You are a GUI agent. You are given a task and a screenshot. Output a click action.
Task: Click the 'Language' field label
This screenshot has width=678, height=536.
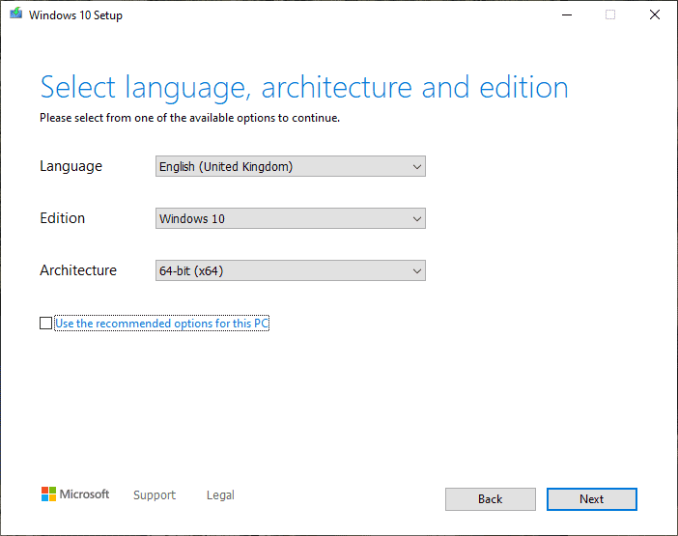pos(71,166)
